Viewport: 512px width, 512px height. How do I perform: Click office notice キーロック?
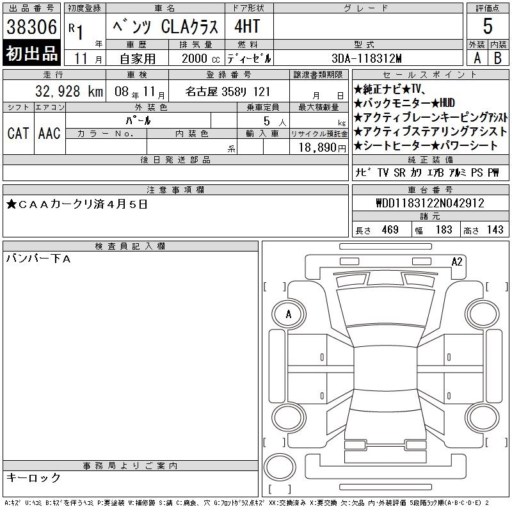point(33,477)
